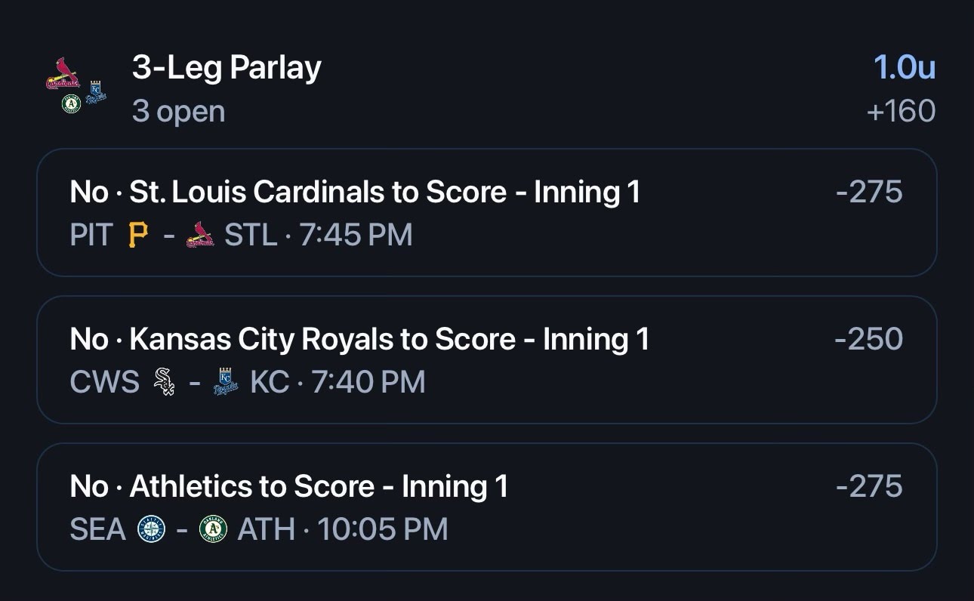The image size is (974, 601).
Task: Open the Kansas City Royals Inning 1 leg
Action: tap(359, 339)
